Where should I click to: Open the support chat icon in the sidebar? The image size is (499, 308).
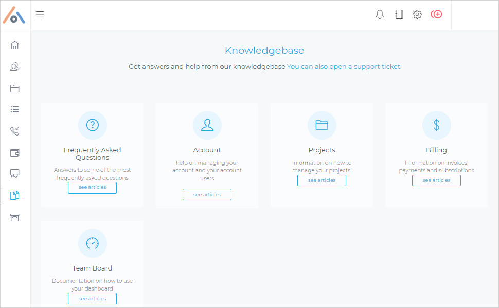15,174
